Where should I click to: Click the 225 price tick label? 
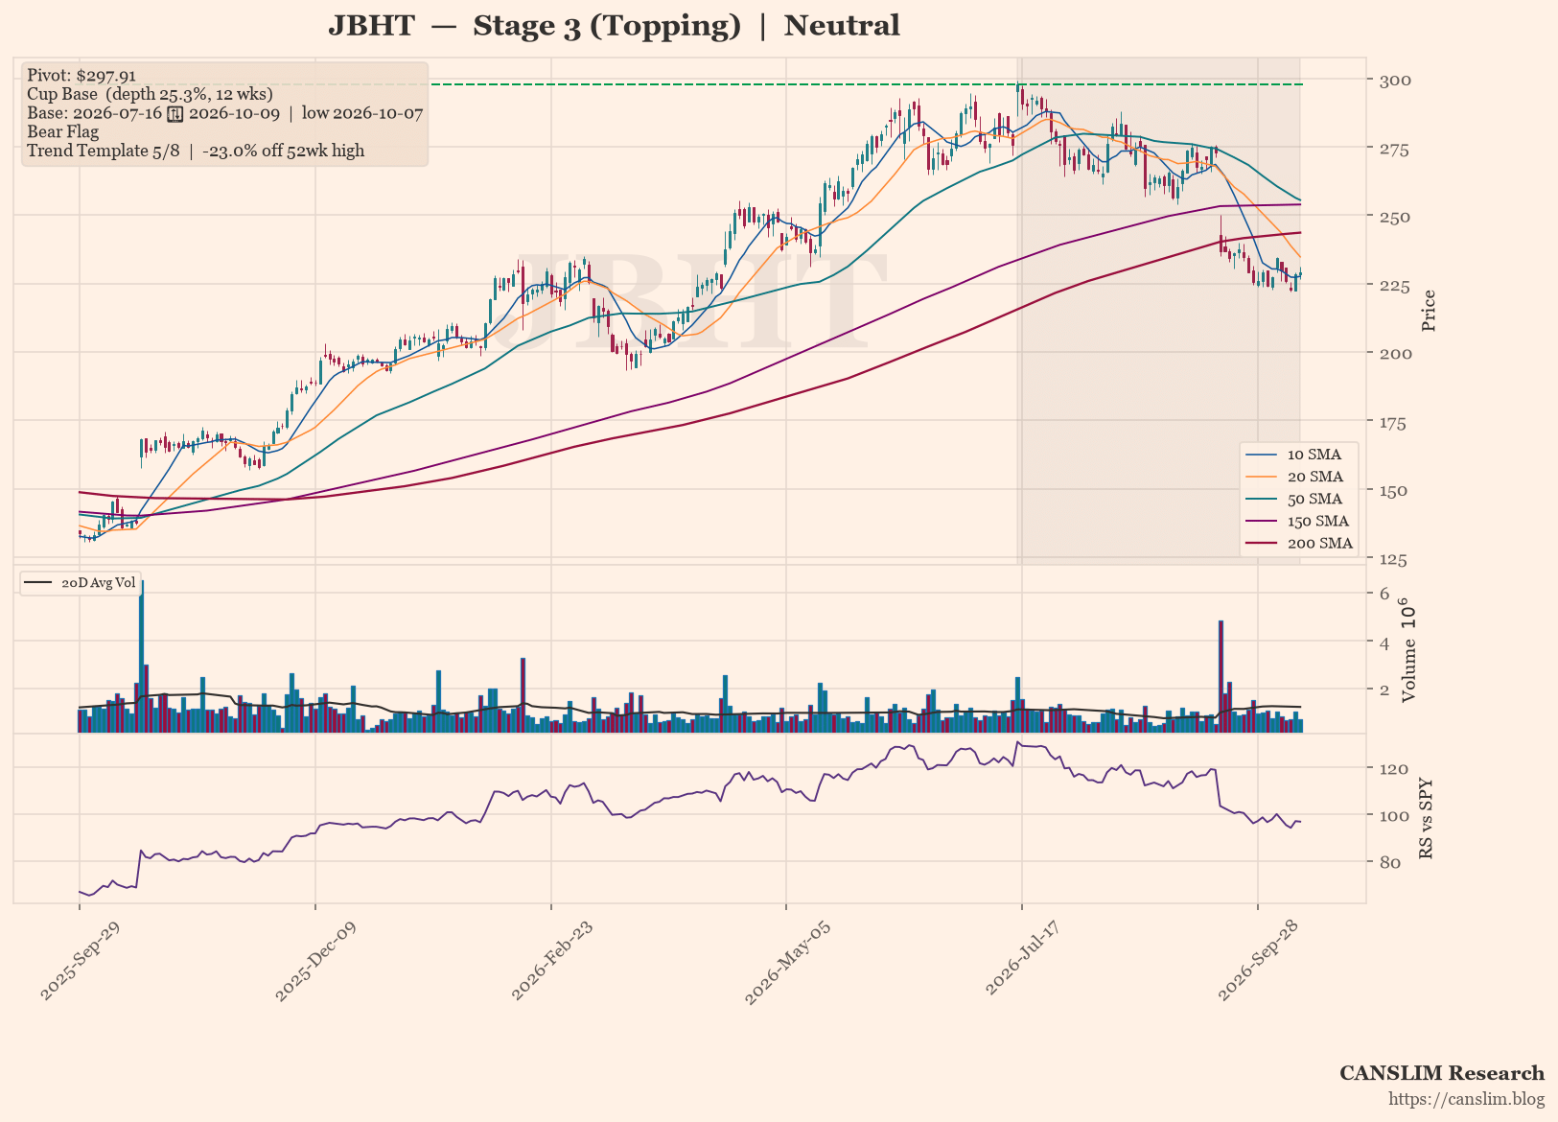pyautogui.click(x=1395, y=285)
